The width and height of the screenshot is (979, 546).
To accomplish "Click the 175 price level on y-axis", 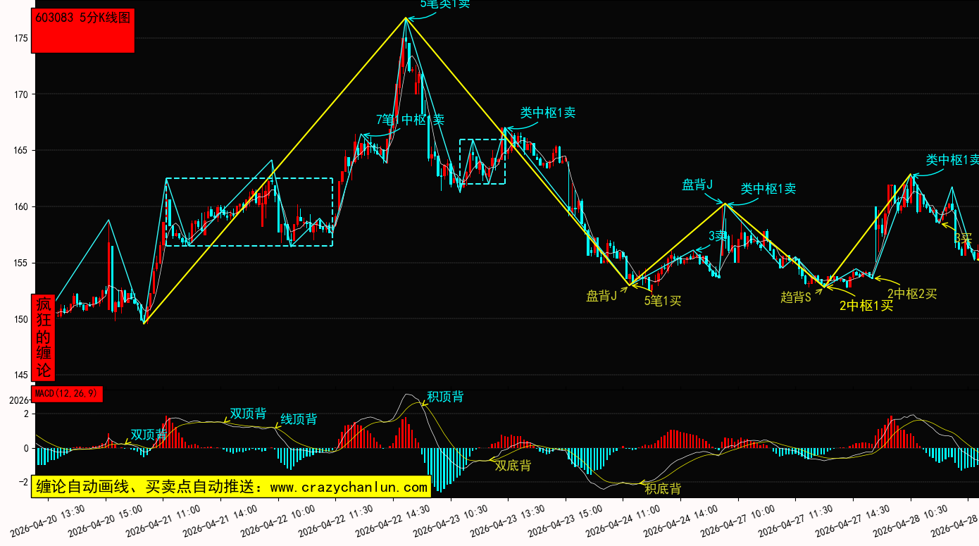I will [20, 38].
